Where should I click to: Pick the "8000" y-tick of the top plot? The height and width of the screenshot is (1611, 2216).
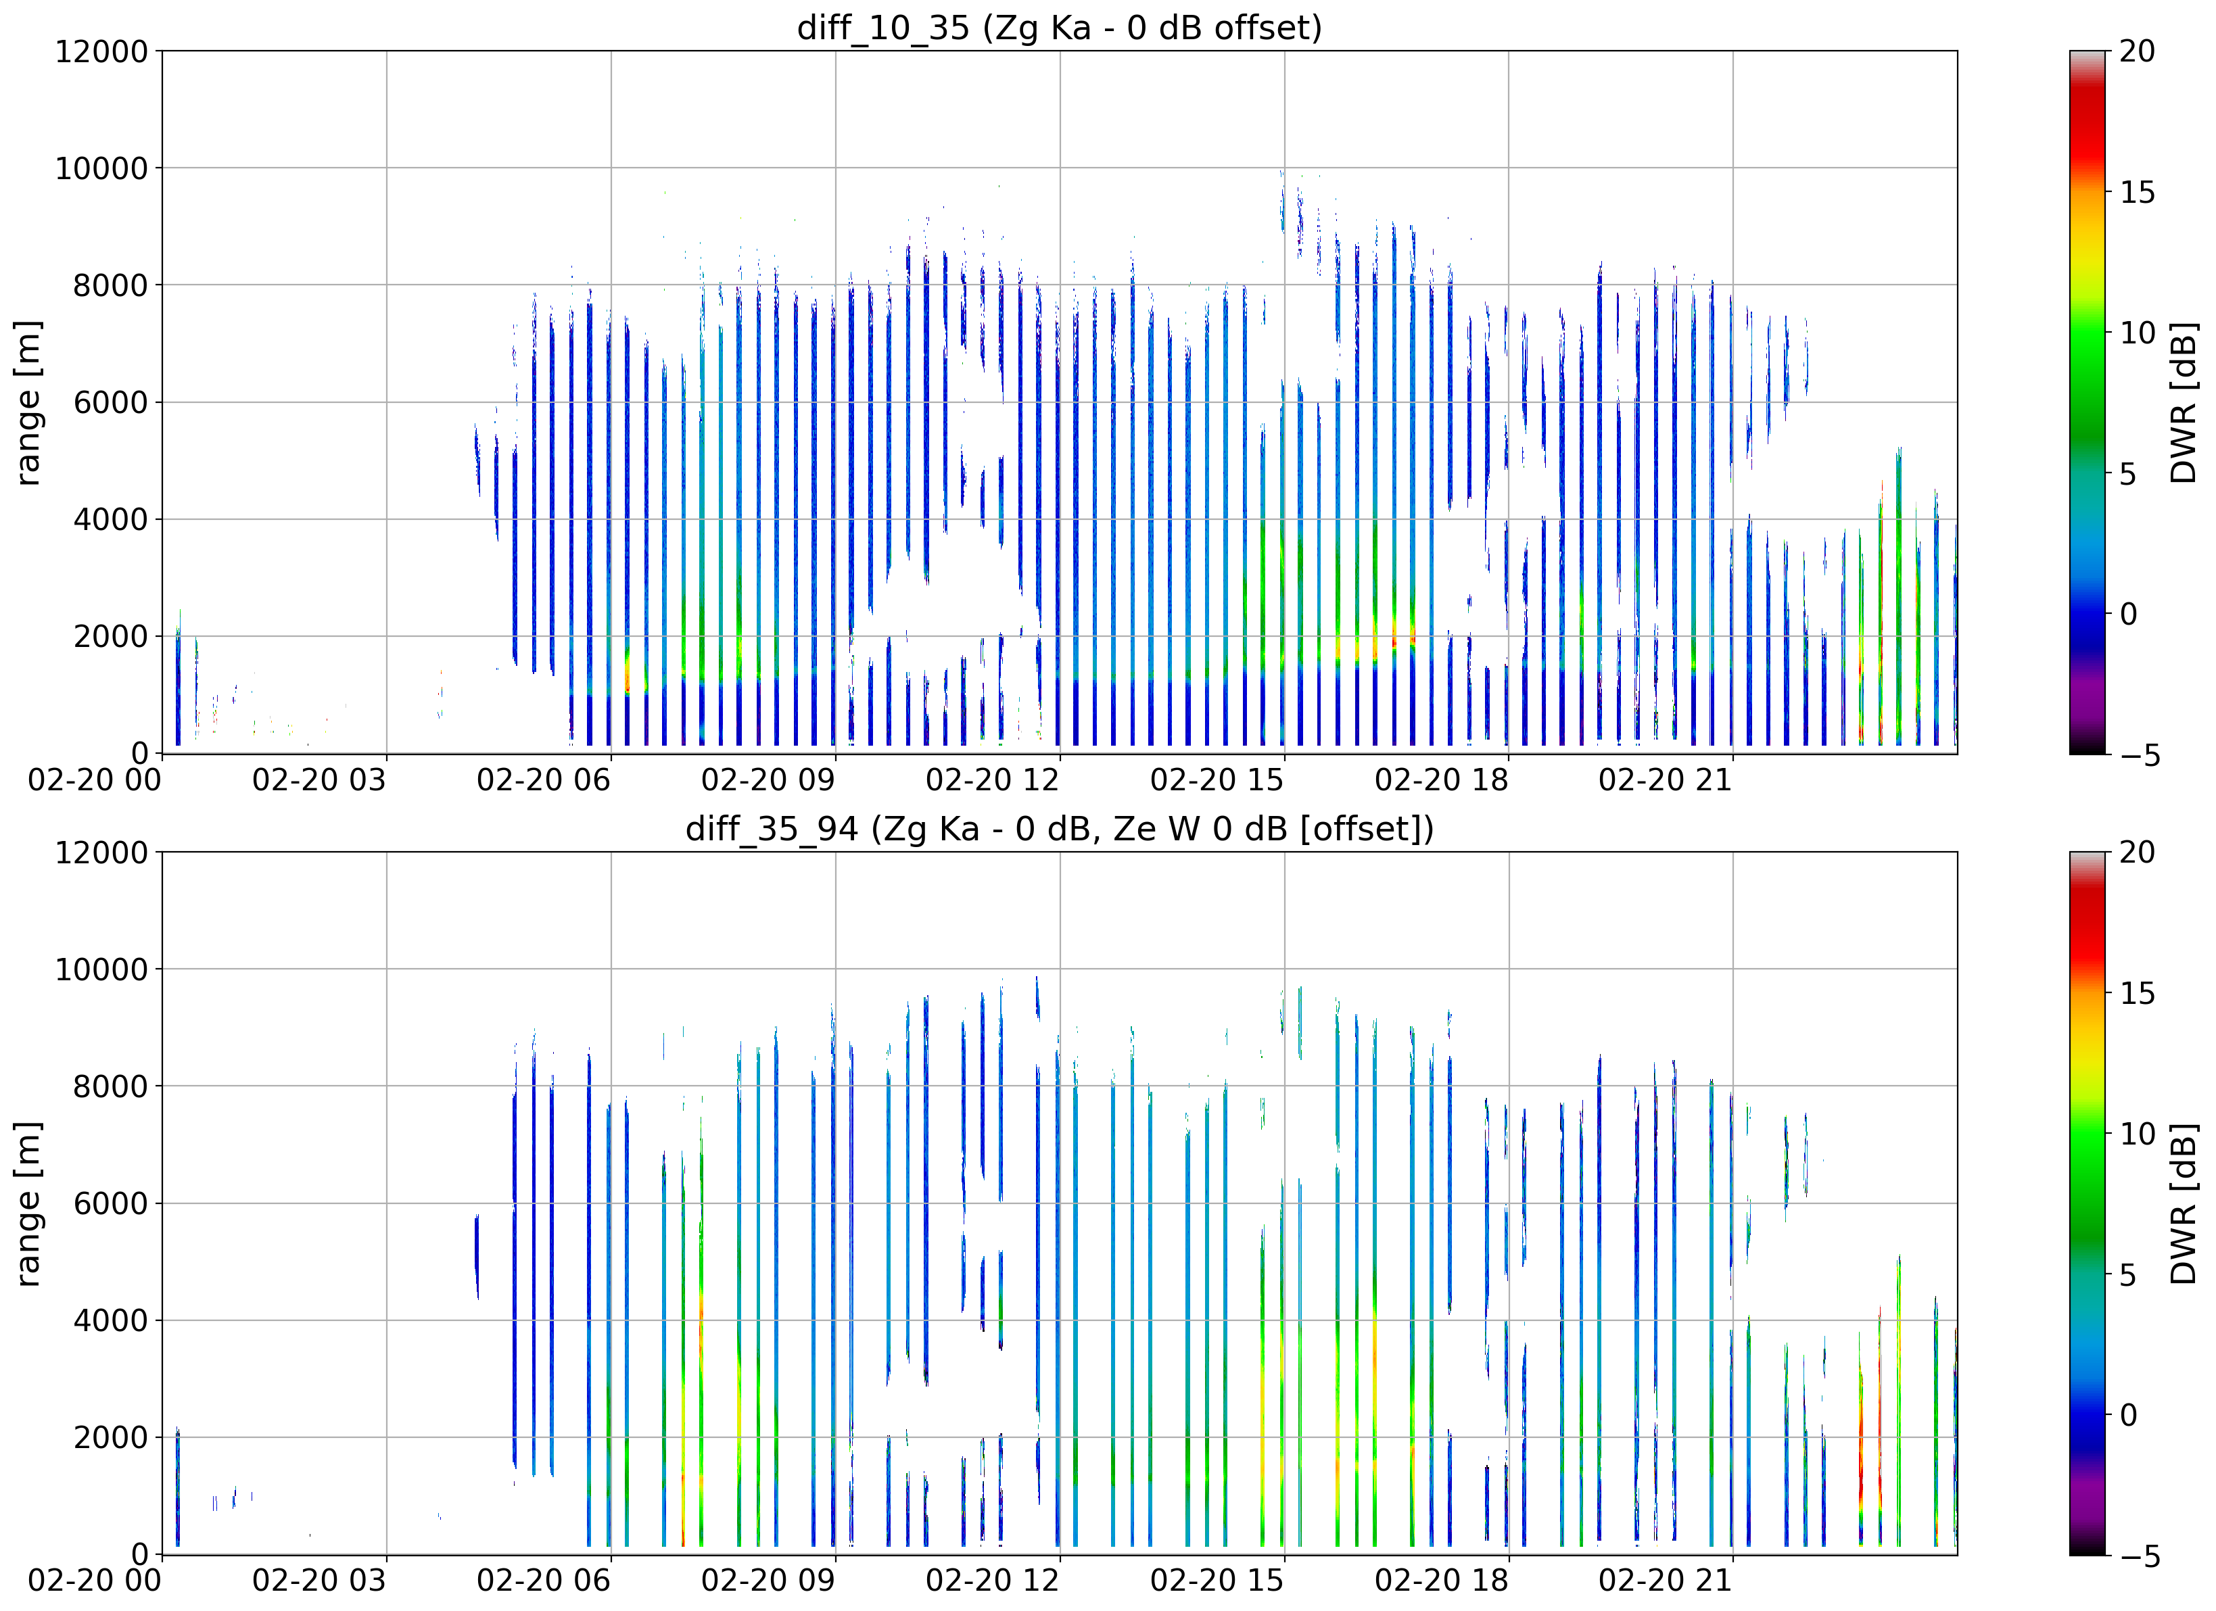pos(112,285)
